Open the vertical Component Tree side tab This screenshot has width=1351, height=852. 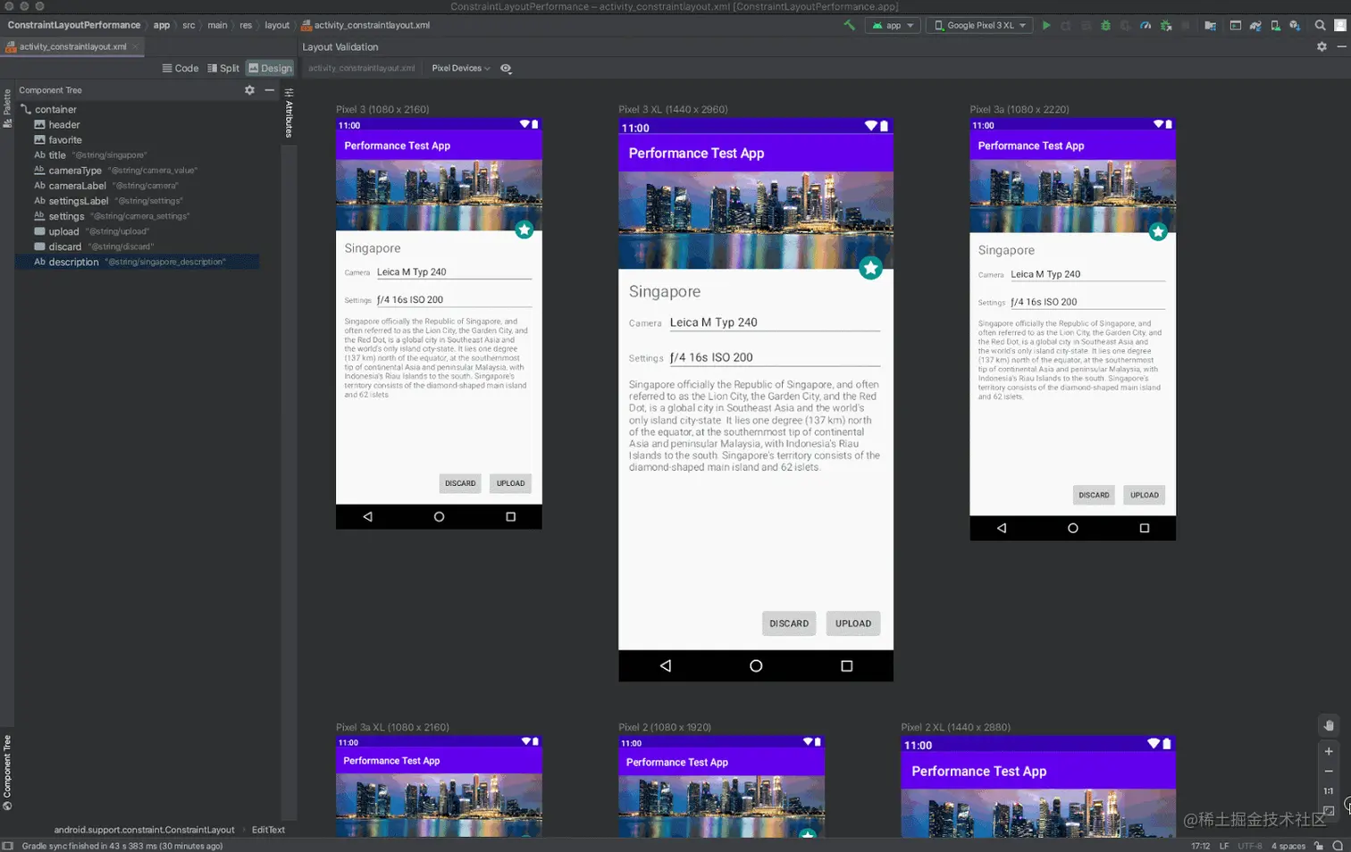click(7, 773)
